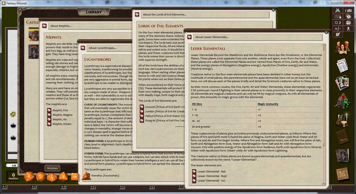Open the combat tracker crossed-swords icon
This screenshot has height=194, width=356.
tap(338, 10)
